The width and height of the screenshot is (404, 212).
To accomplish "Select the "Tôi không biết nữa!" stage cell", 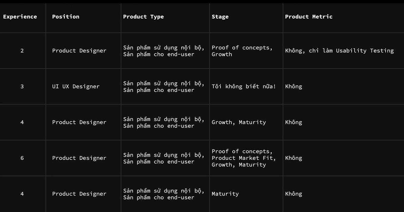I will 244,86.
